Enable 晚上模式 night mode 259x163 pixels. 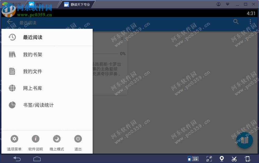[x=56, y=139]
